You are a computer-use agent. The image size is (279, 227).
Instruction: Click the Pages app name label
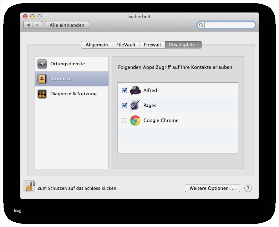[x=150, y=105]
